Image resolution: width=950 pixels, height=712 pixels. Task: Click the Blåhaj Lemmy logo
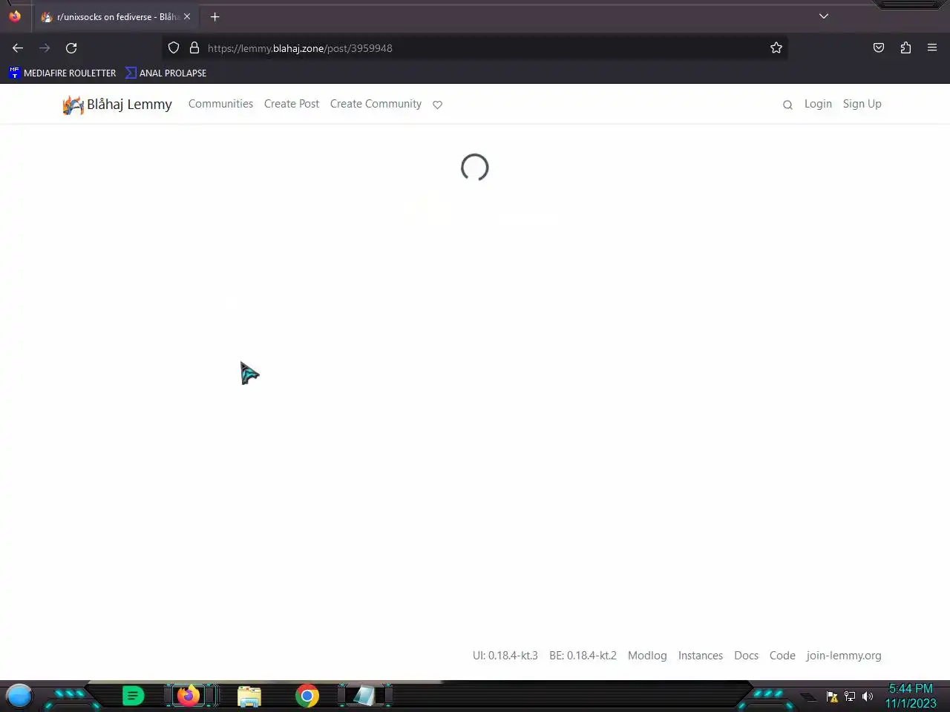(117, 105)
